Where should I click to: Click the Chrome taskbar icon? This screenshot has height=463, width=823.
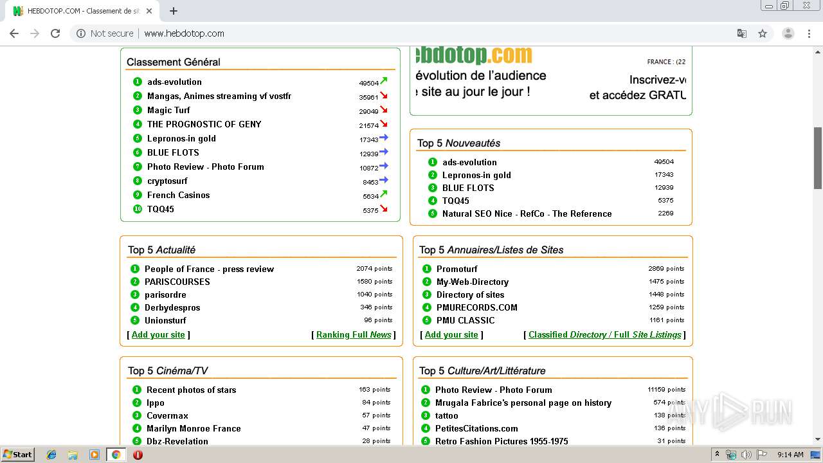click(116, 455)
